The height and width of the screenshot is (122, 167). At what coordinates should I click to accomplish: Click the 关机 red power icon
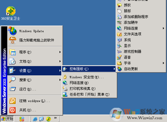click(12, 110)
